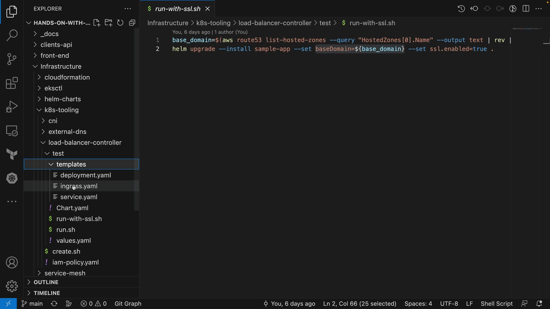Open Run and Debug view
550x309 pixels.
12,107
